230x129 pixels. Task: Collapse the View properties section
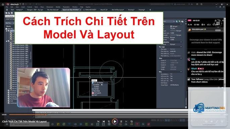pyautogui.click(x=181, y=58)
